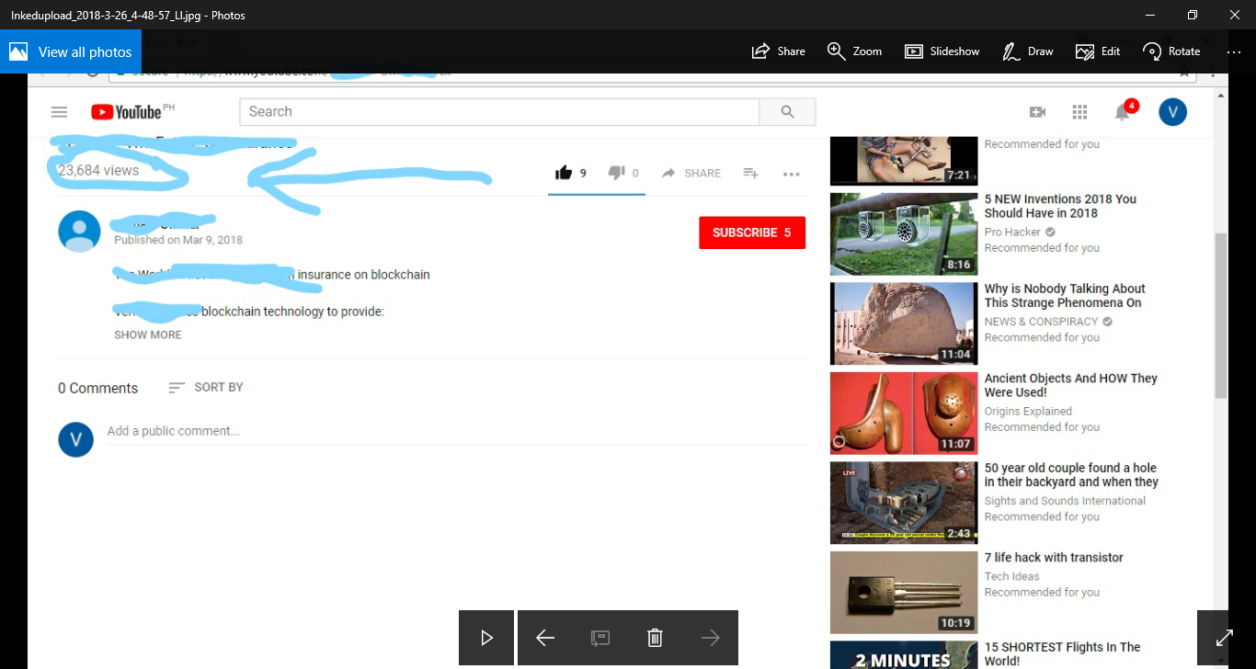
Task: Dislike the video with thumbs down
Action: tap(617, 173)
